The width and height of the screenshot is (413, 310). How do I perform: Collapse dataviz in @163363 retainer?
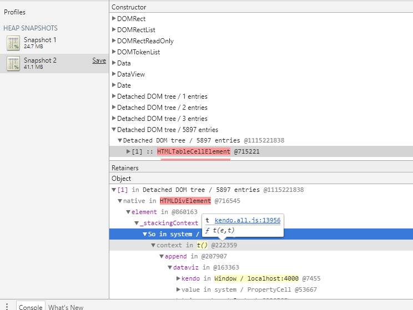[170, 268]
